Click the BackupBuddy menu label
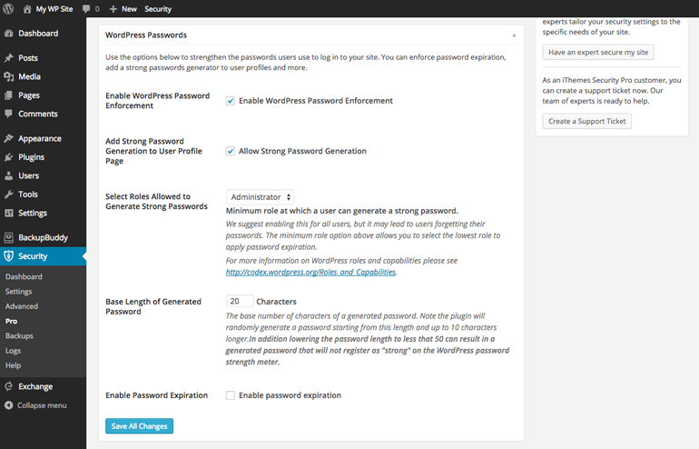This screenshot has width=699, height=449. [43, 237]
